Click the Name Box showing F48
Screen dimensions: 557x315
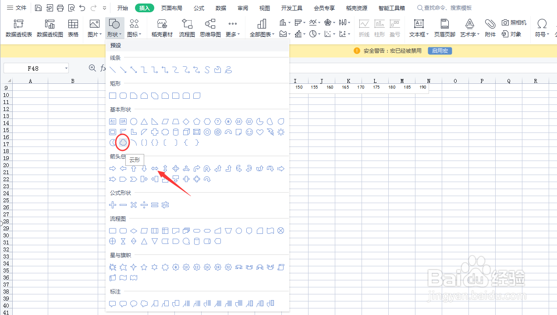33,68
